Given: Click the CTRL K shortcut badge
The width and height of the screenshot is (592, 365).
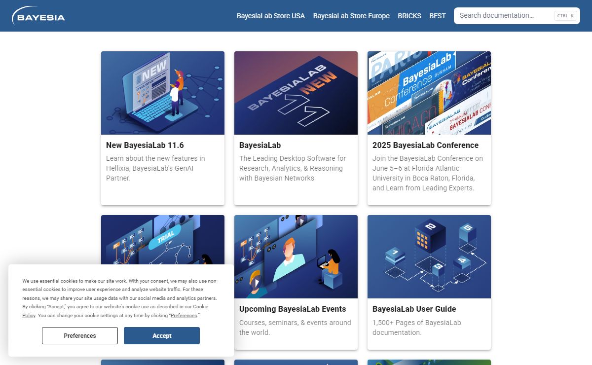Looking at the screenshot, I should (565, 16).
